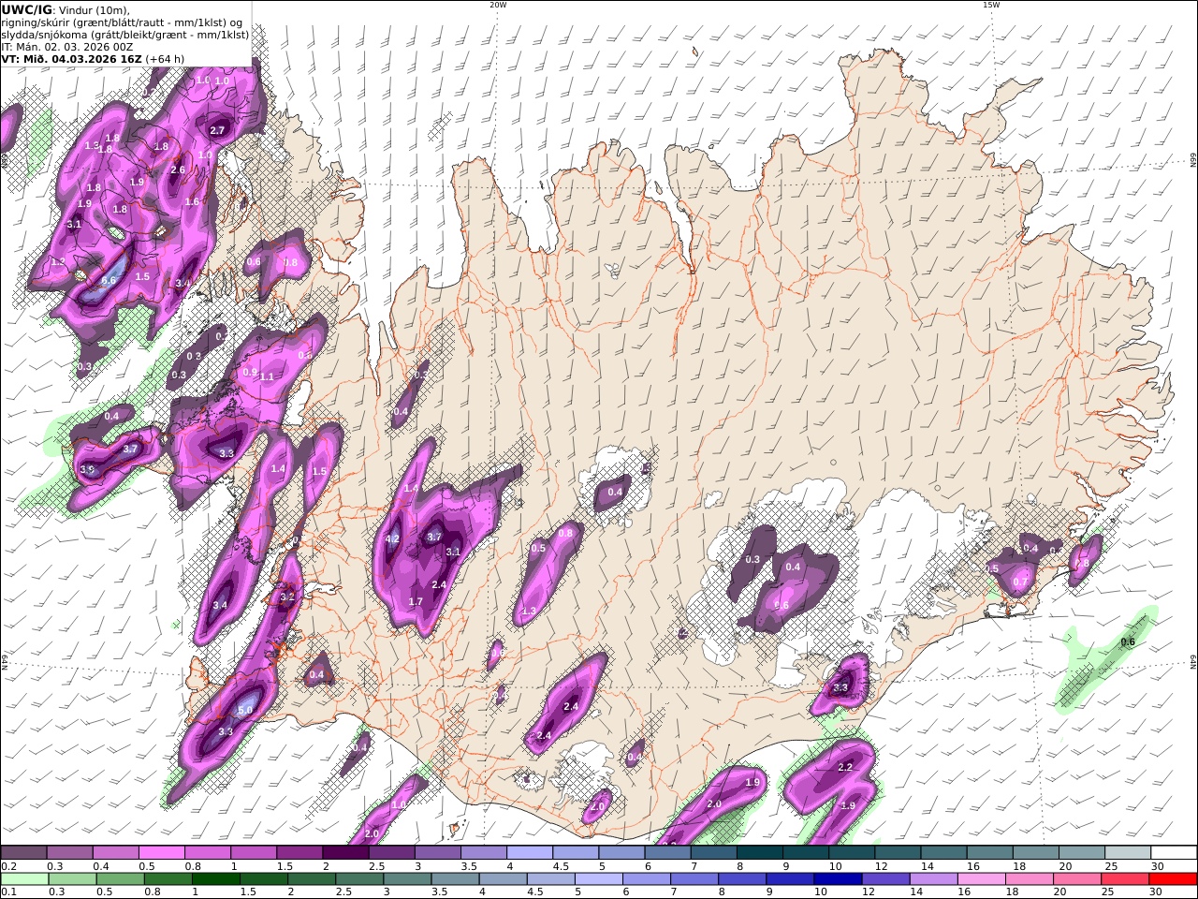This screenshot has width=1198, height=899.
Task: Pick the lavender 4 swatch in the snow legend
Action: tap(529, 853)
